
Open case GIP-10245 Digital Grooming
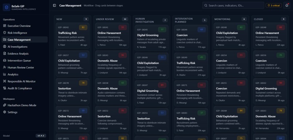point(152,38)
